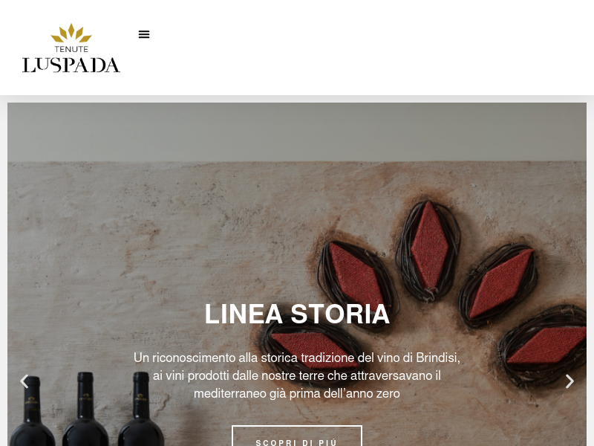The height and width of the screenshot is (446, 594).
Task: Click the LUSPADA wordmark in the logo
Action: (71, 65)
